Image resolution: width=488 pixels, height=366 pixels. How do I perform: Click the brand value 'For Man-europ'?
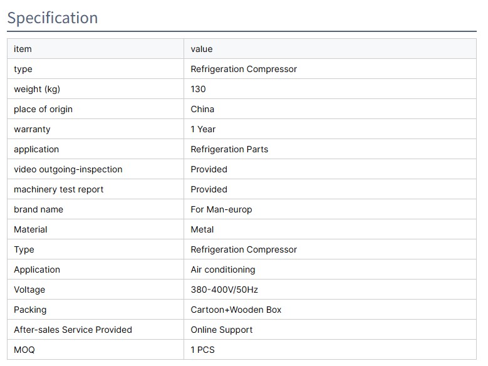[x=221, y=209]
